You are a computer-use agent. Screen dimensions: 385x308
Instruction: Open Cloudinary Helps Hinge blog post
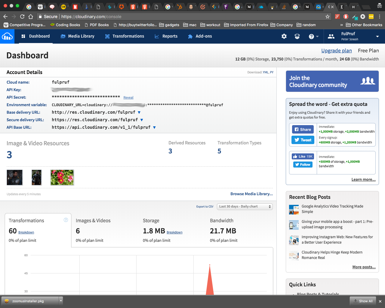point(332,255)
